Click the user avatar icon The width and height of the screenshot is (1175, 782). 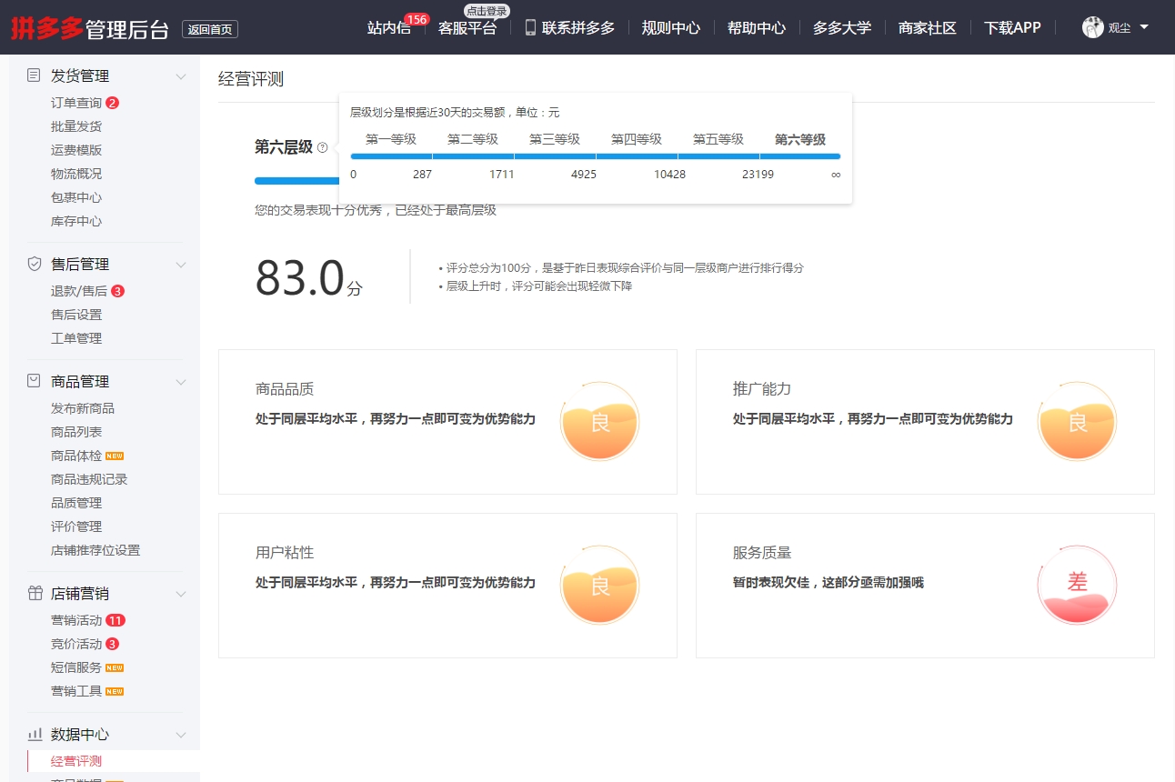(x=1092, y=27)
